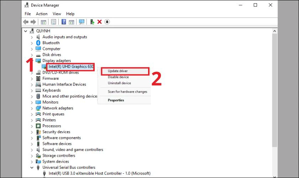Click the Keyboards category icon
The width and height of the screenshot is (299, 178).
tap(38, 90)
